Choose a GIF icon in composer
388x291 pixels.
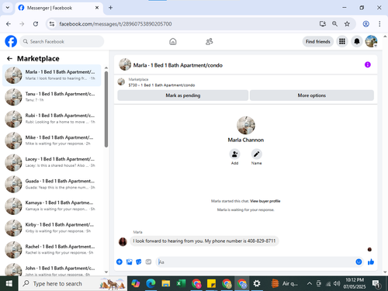coord(148,262)
